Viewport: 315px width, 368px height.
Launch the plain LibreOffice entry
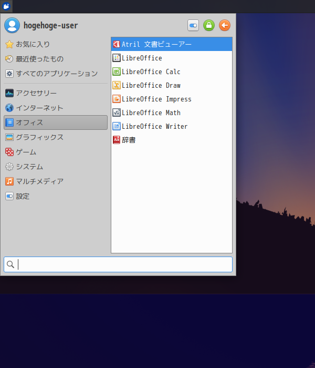pos(172,58)
